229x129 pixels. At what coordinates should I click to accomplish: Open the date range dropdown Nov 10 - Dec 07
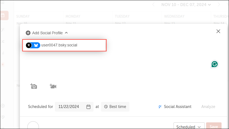[186, 5]
